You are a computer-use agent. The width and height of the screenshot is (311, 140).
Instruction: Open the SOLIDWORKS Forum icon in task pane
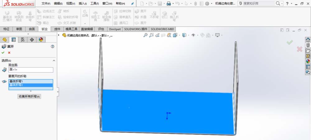tap(308, 72)
